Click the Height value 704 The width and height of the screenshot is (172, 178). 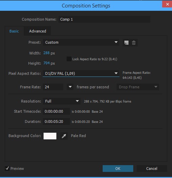[47, 63]
